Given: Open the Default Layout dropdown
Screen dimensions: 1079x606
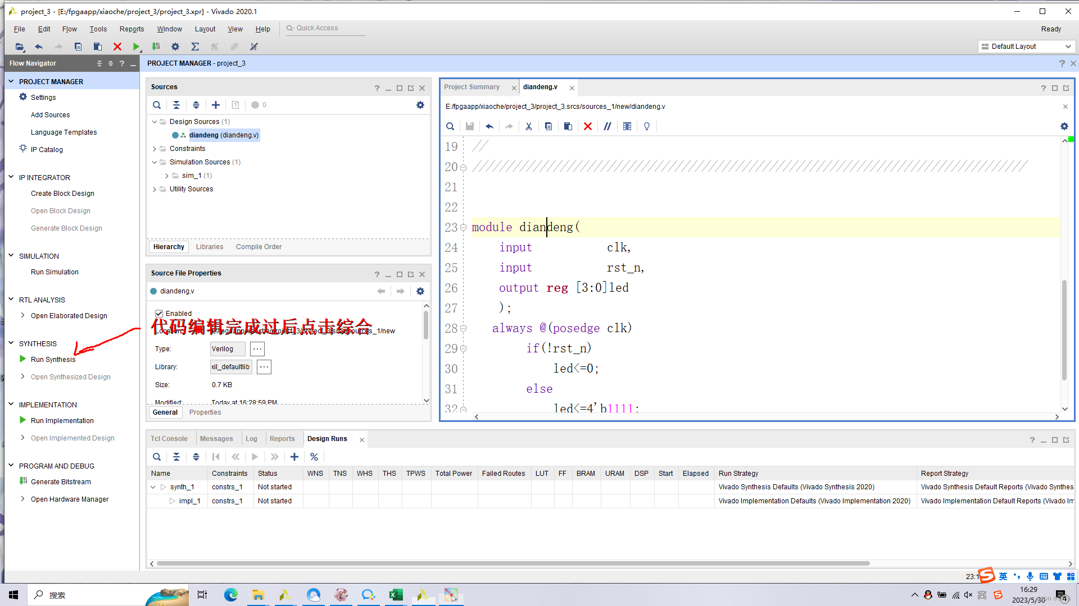Looking at the screenshot, I should tap(1026, 47).
